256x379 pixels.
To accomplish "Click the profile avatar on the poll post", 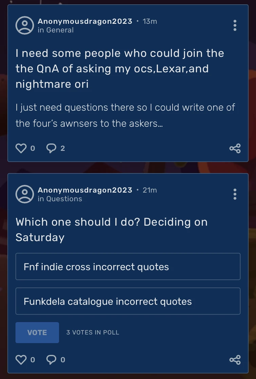I will tap(24, 194).
